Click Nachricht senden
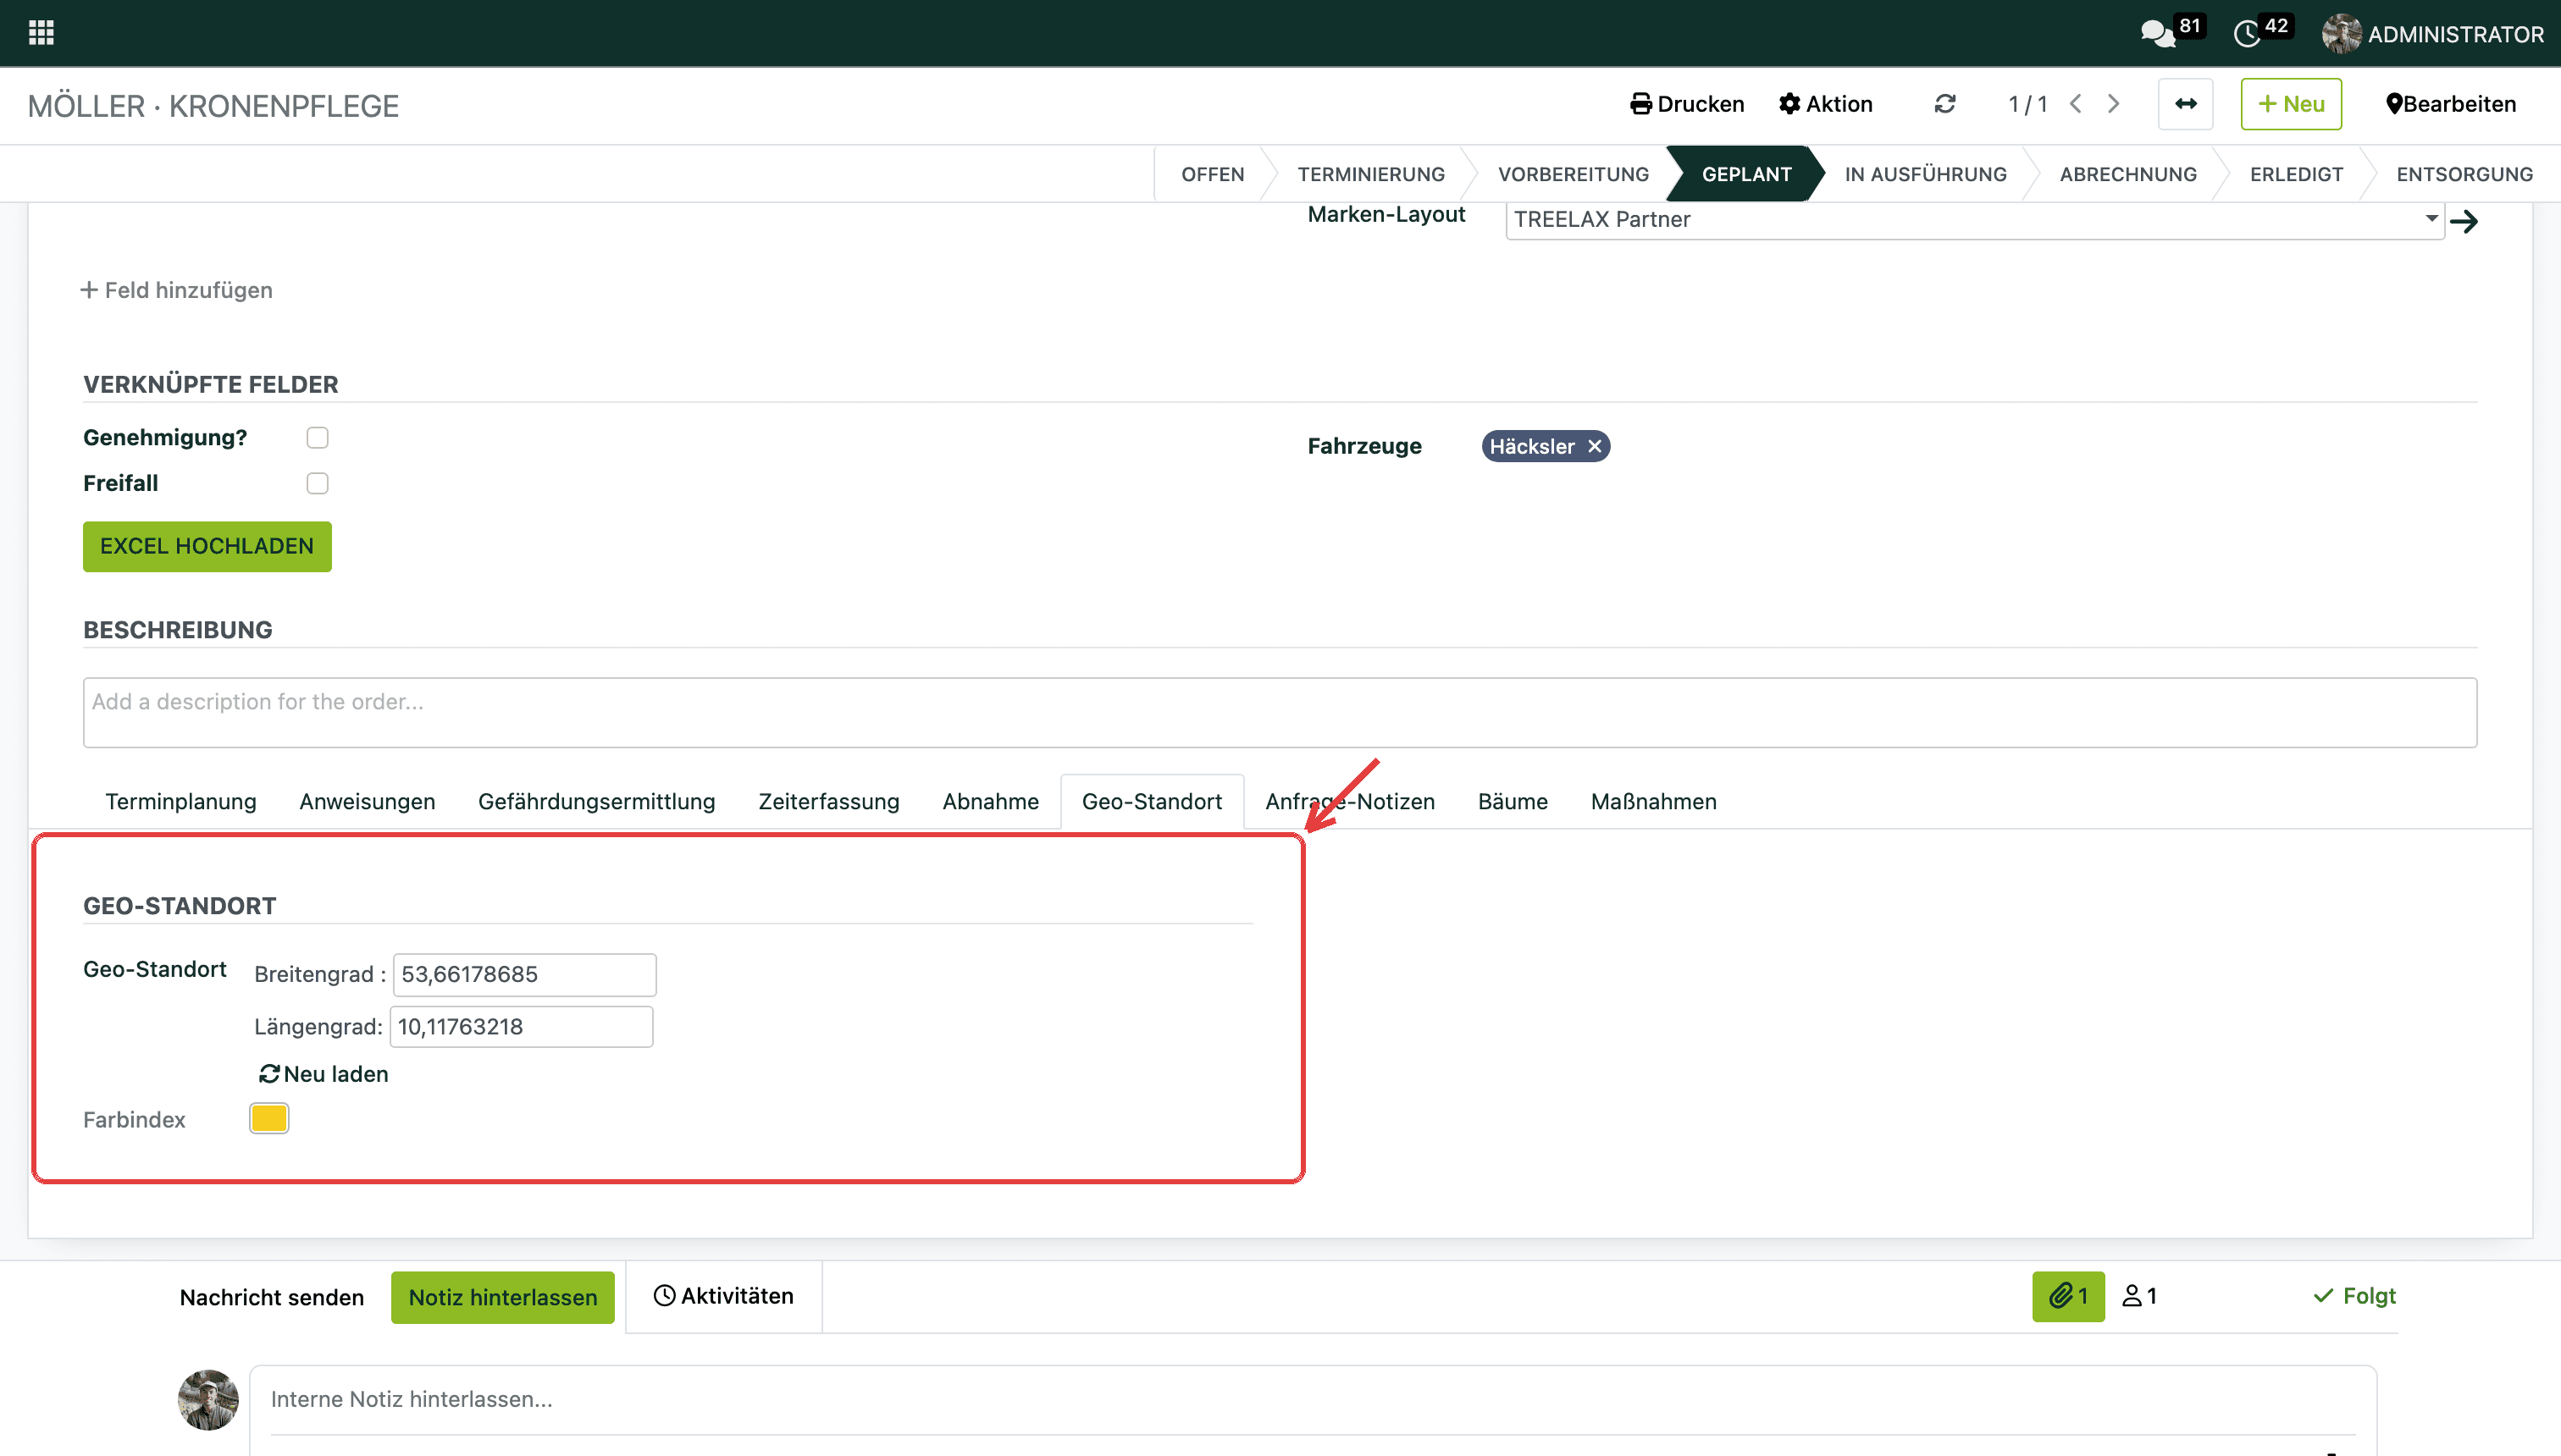Image resolution: width=2561 pixels, height=1456 pixels. (x=272, y=1297)
